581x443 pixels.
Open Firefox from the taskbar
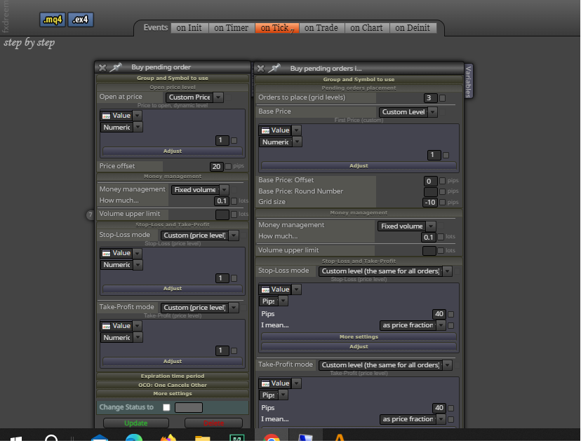pyautogui.click(x=168, y=438)
